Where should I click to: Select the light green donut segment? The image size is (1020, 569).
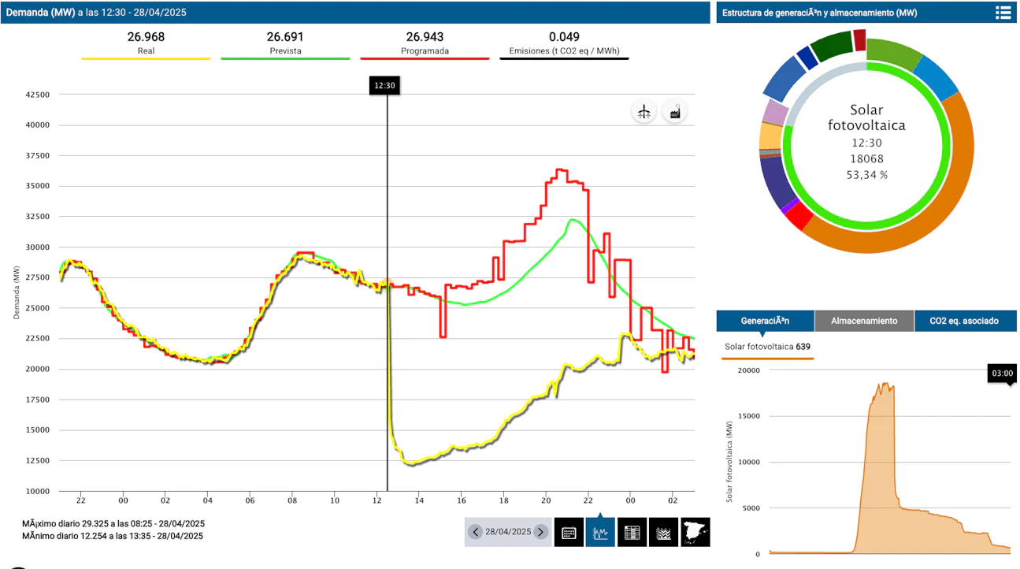pyautogui.click(x=894, y=52)
